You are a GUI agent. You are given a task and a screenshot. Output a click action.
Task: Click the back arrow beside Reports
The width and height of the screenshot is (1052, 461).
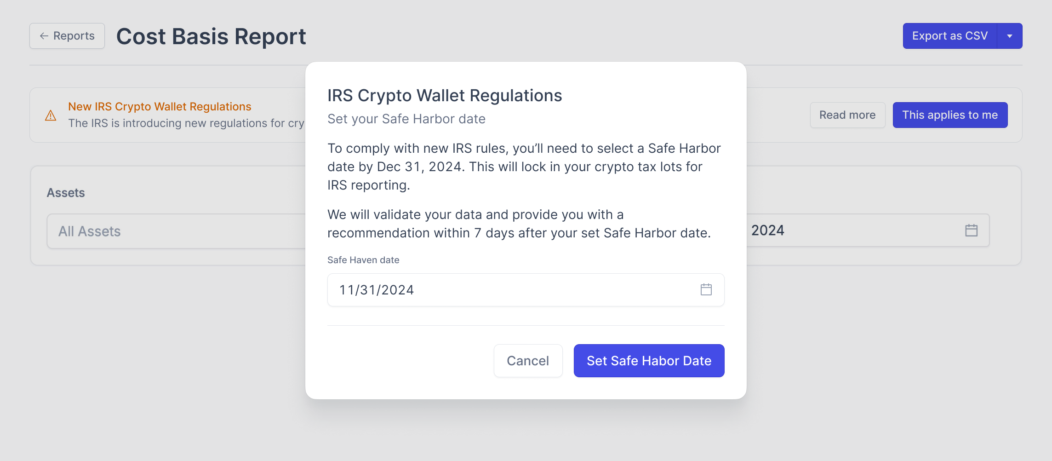pyautogui.click(x=44, y=36)
